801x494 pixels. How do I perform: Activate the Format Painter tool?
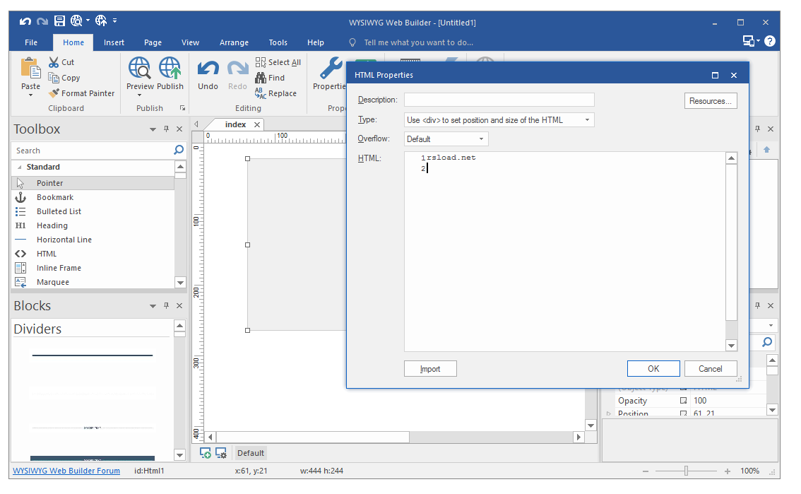point(81,93)
